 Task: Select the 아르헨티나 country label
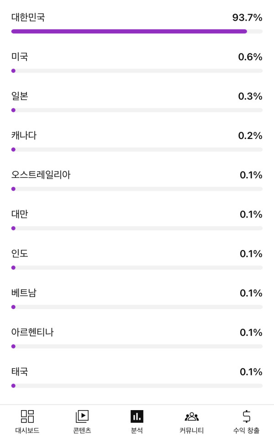pyautogui.click(x=32, y=332)
